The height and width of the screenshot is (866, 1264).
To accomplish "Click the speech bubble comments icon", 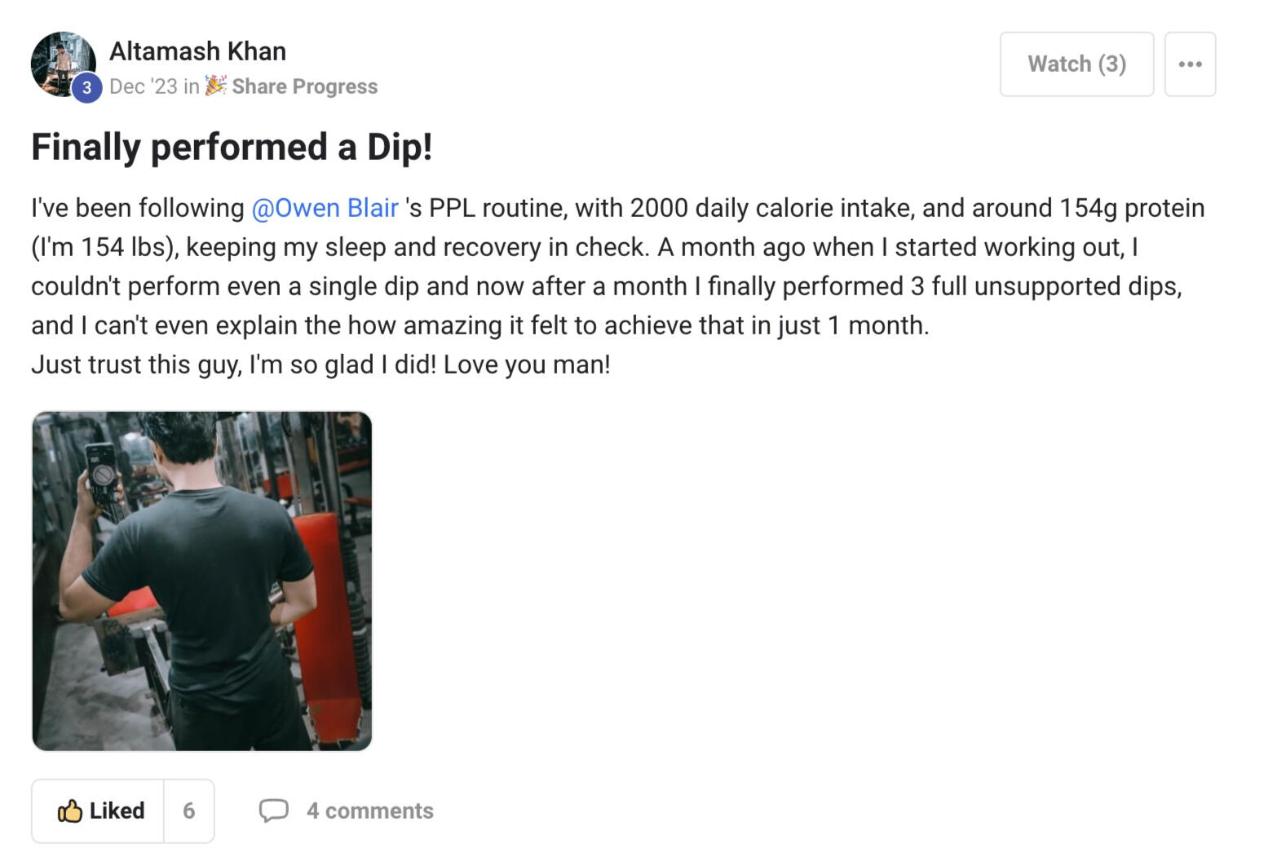I will [x=273, y=811].
